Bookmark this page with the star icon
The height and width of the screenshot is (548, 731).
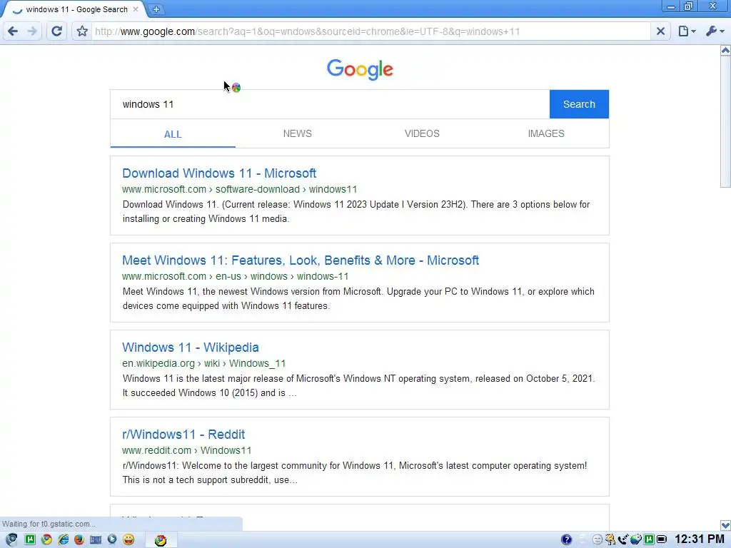click(82, 31)
